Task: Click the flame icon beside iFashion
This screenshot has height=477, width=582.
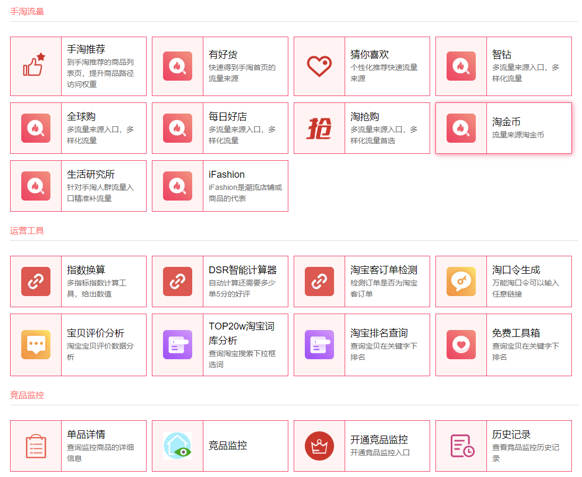Action: [x=177, y=186]
